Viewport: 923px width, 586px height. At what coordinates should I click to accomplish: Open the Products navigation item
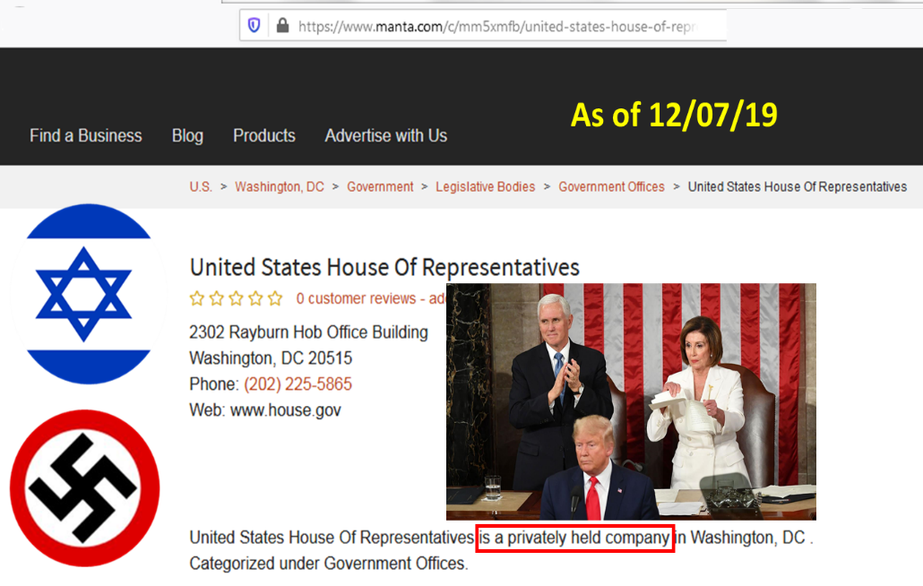point(264,135)
